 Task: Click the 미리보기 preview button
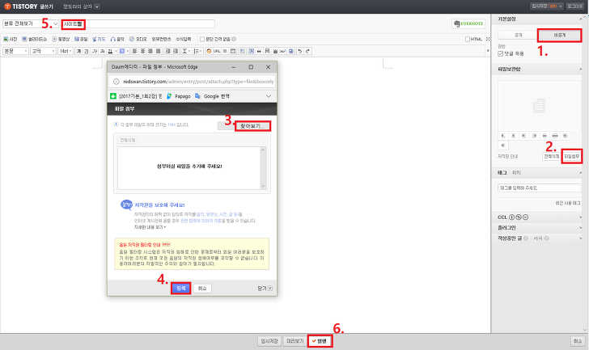pos(294,341)
